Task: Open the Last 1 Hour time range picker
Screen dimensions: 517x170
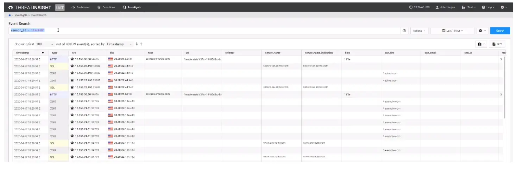Action: pyautogui.click(x=452, y=31)
